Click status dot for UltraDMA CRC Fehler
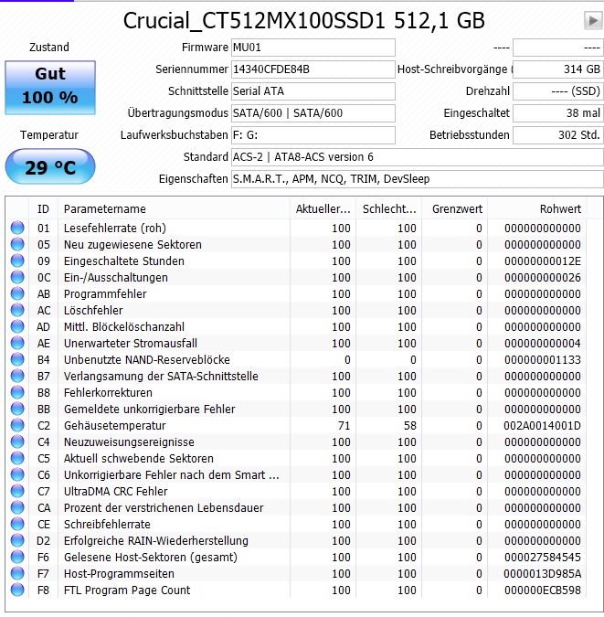This screenshot has width=604, height=617. point(17,491)
